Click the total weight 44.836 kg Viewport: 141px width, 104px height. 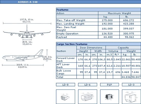click(126, 77)
